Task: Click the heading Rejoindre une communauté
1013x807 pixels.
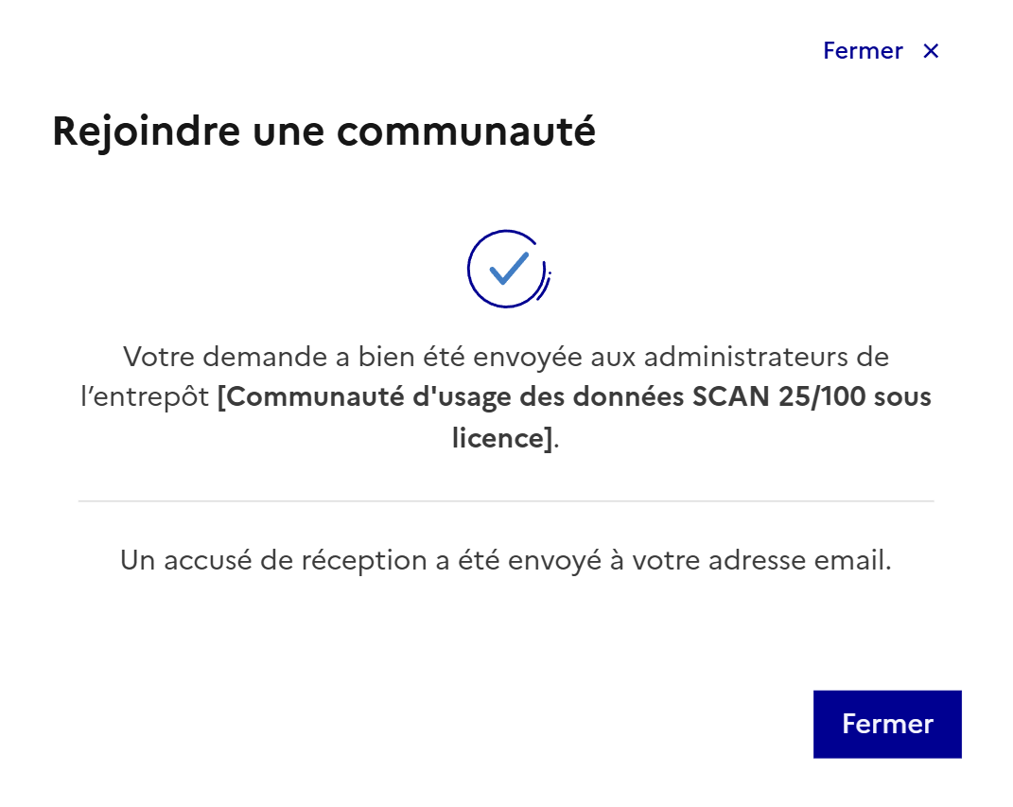Action: click(x=323, y=132)
